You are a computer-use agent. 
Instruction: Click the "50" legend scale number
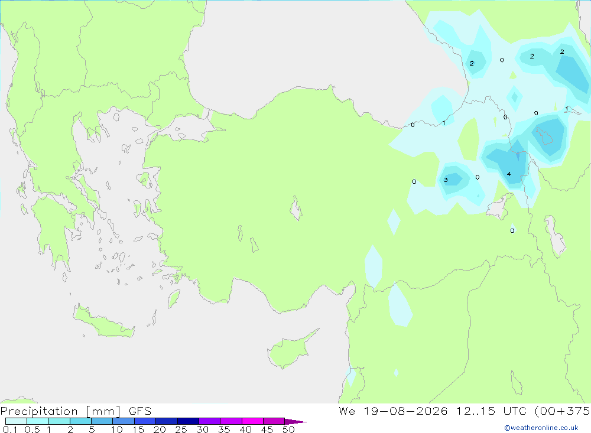(288, 429)
